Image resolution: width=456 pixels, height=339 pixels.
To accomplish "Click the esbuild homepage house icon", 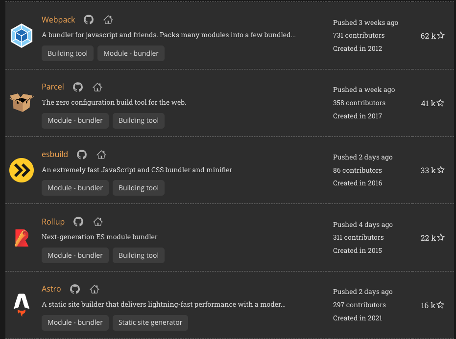I will click(101, 155).
